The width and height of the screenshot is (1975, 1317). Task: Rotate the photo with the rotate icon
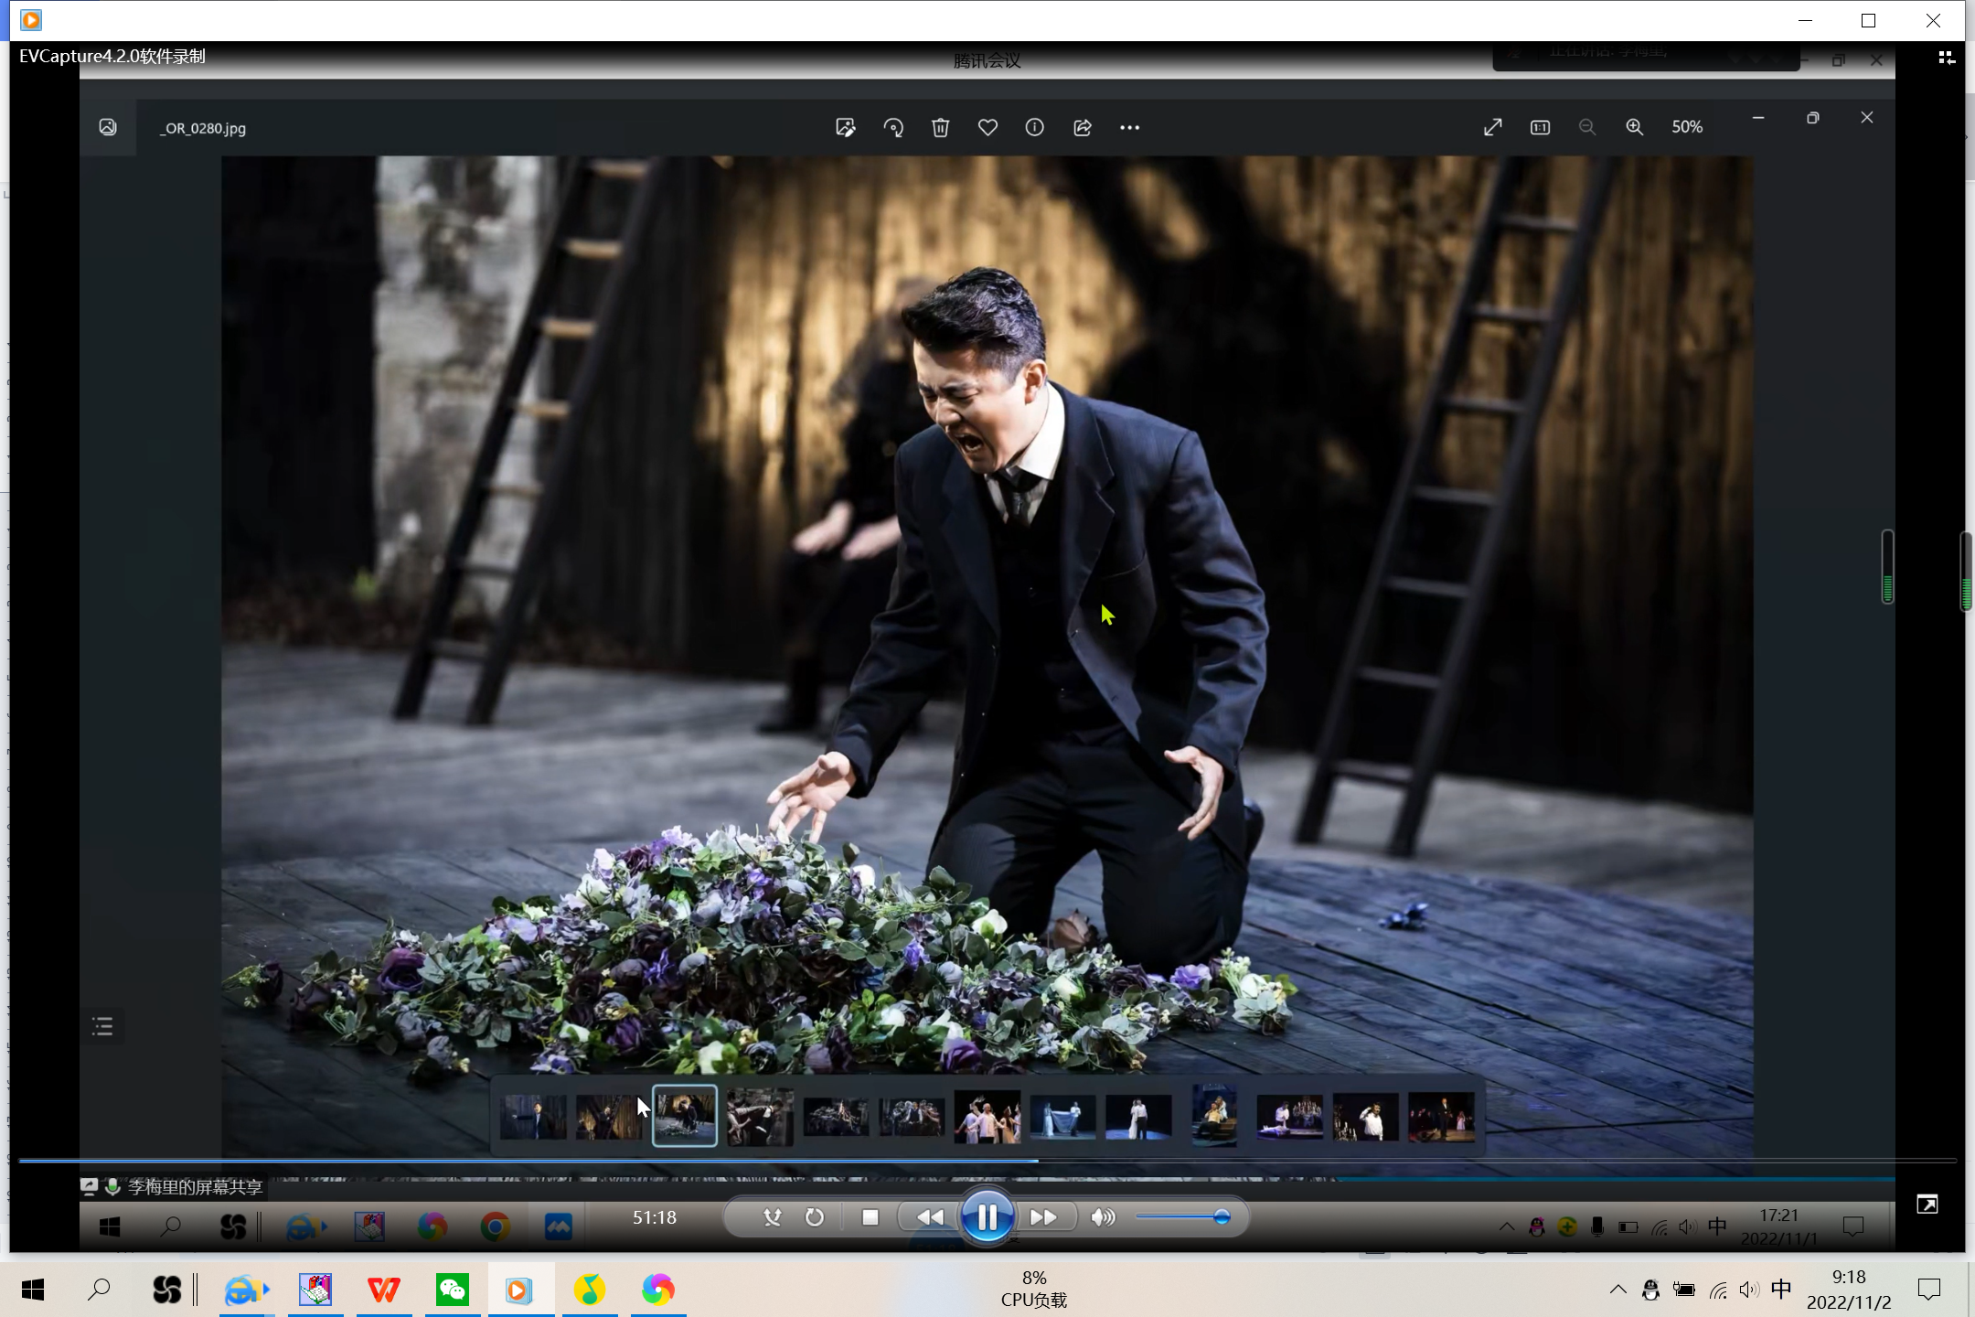tap(893, 128)
